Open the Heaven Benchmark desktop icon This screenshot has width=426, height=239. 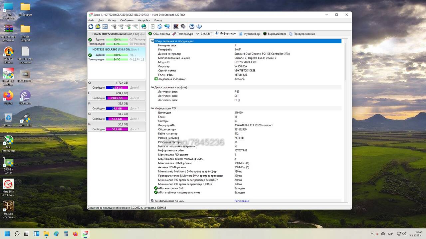click(x=8, y=210)
